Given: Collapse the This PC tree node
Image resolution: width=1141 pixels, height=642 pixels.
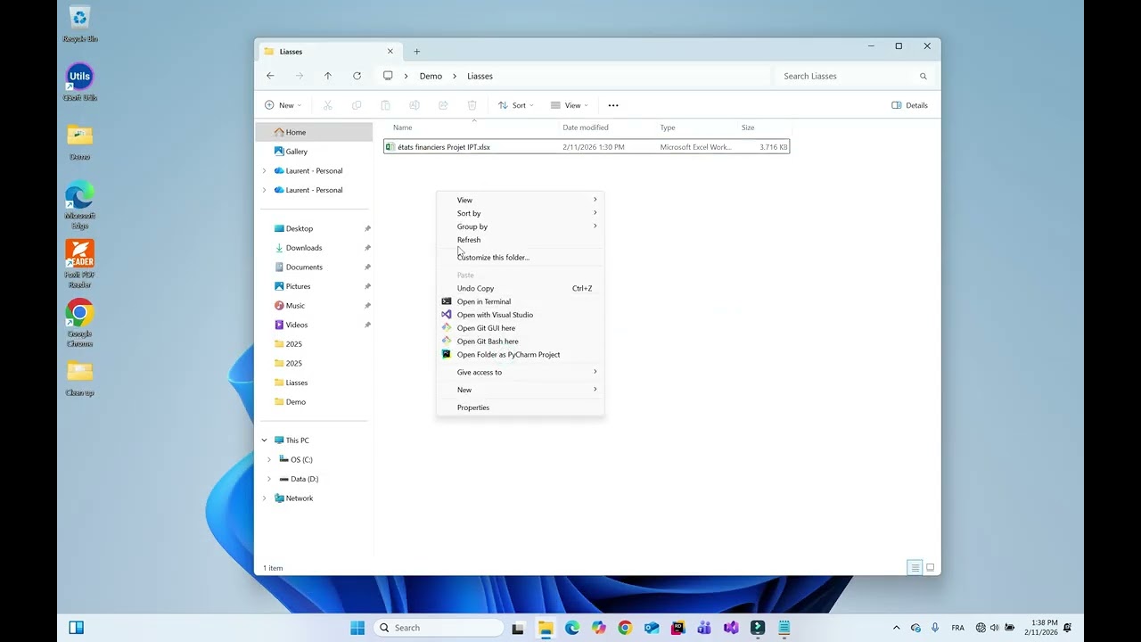Looking at the screenshot, I should (264, 440).
